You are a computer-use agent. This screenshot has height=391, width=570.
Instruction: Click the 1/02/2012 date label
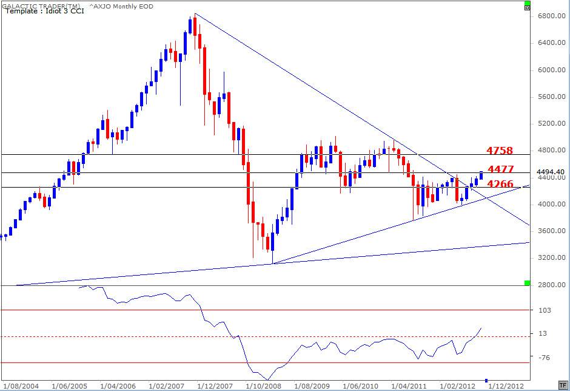[458, 386]
